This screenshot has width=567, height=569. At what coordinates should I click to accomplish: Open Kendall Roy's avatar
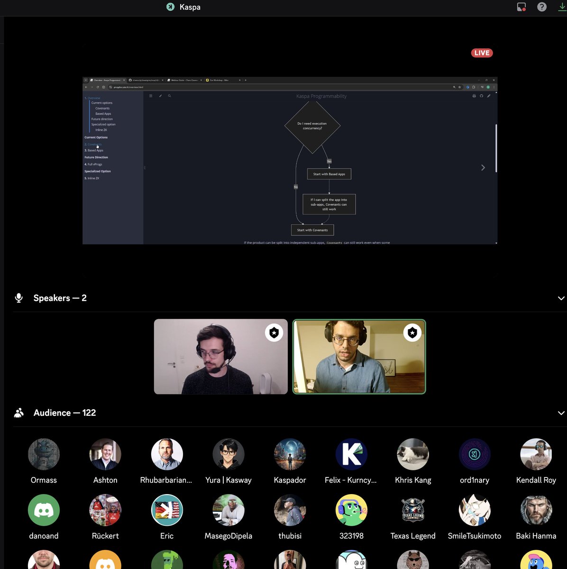pyautogui.click(x=536, y=454)
